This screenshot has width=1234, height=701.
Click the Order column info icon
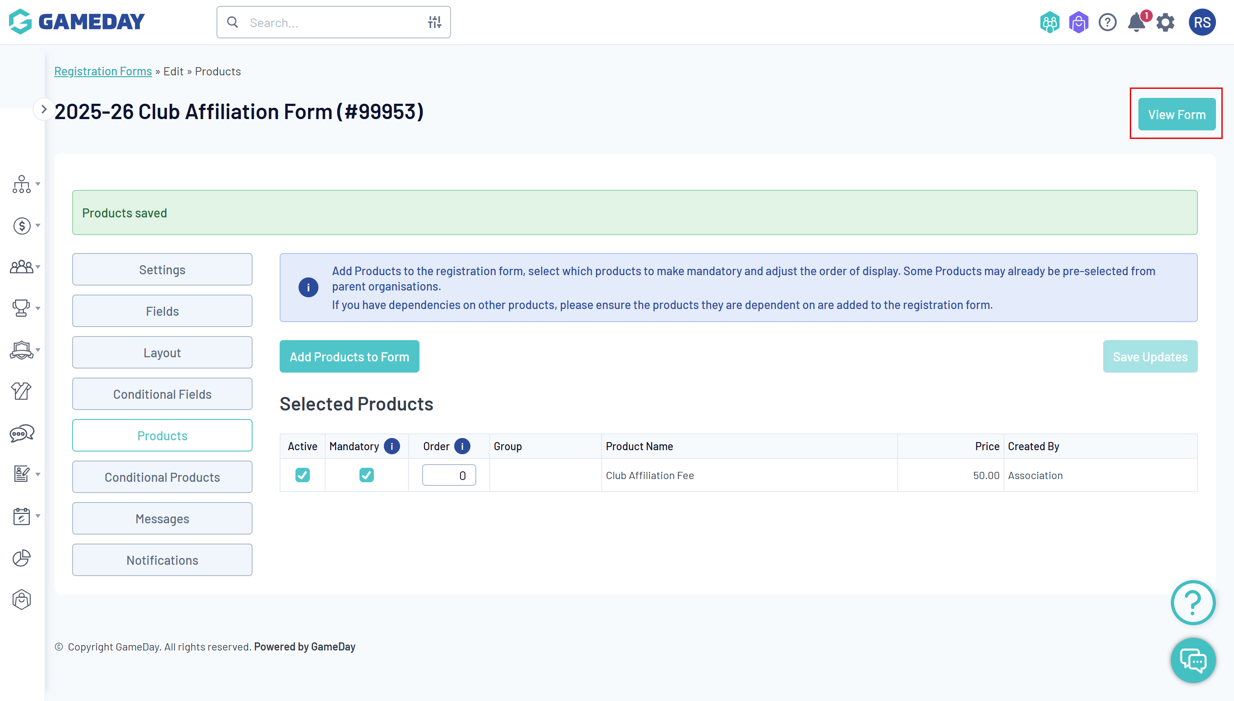tap(462, 446)
